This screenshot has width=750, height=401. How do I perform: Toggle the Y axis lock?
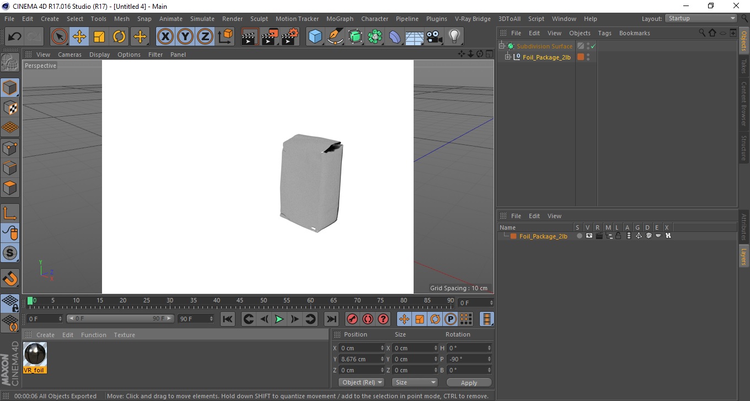coord(185,37)
